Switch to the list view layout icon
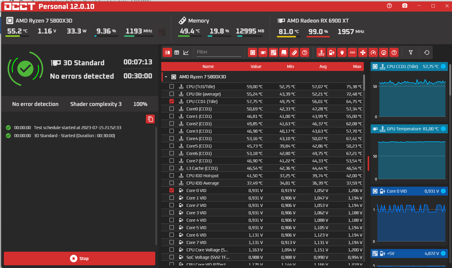Viewport: 452px width, 268px height. (167, 53)
